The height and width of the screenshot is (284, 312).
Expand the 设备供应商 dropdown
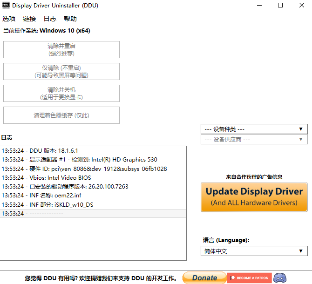pyautogui.click(x=254, y=139)
